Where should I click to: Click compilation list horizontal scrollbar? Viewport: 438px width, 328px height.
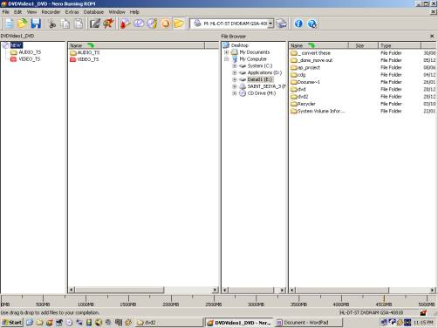point(120,290)
